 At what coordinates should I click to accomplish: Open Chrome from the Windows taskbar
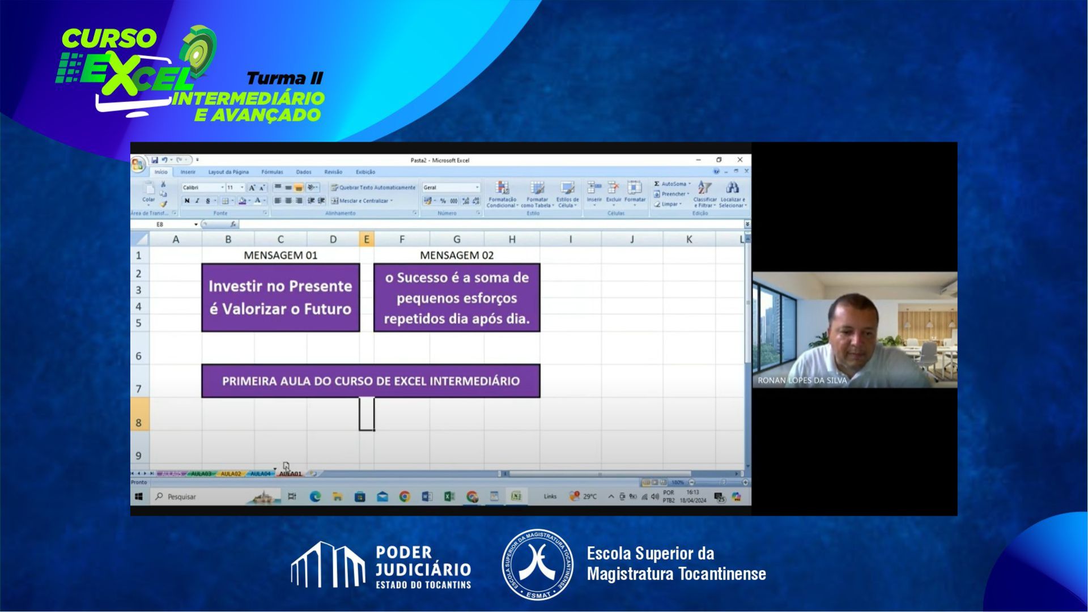tap(405, 497)
